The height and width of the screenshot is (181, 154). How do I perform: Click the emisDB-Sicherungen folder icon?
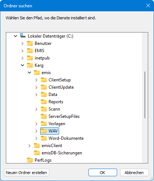tap(37, 153)
